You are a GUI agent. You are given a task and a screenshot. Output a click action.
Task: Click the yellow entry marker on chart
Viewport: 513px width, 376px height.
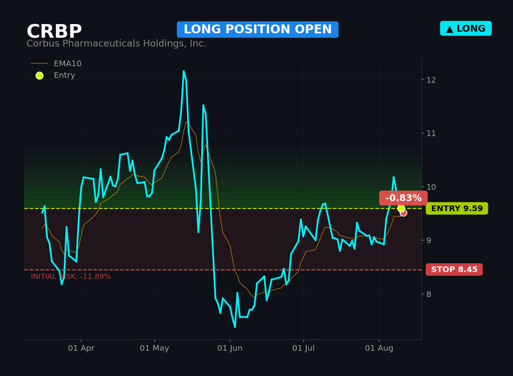[401, 208]
